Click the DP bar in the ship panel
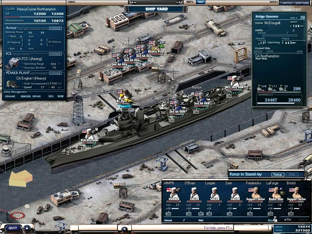The height and width of the screenshot is (234, 312). coord(34,17)
